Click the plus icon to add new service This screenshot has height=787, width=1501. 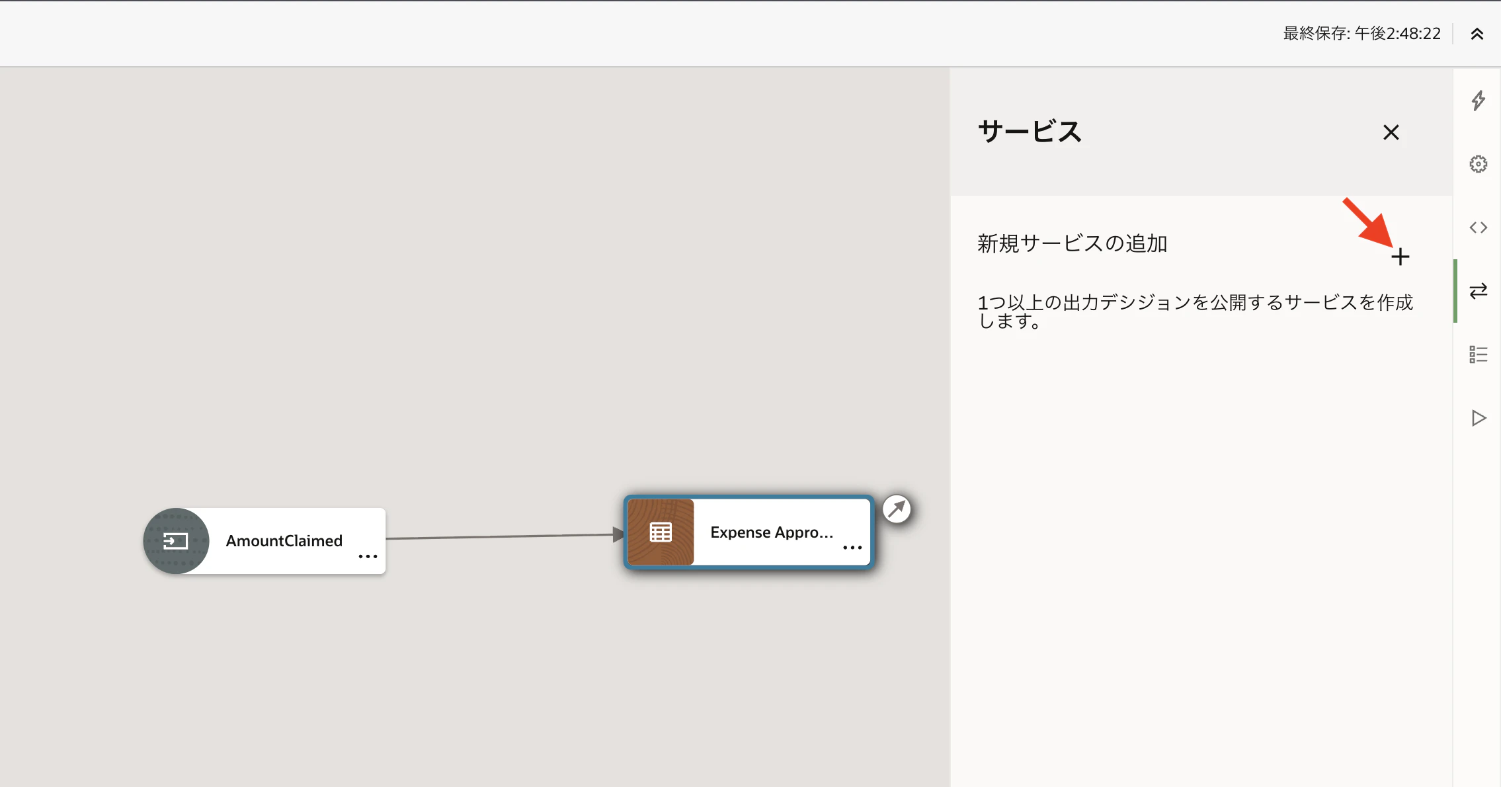pyautogui.click(x=1400, y=257)
